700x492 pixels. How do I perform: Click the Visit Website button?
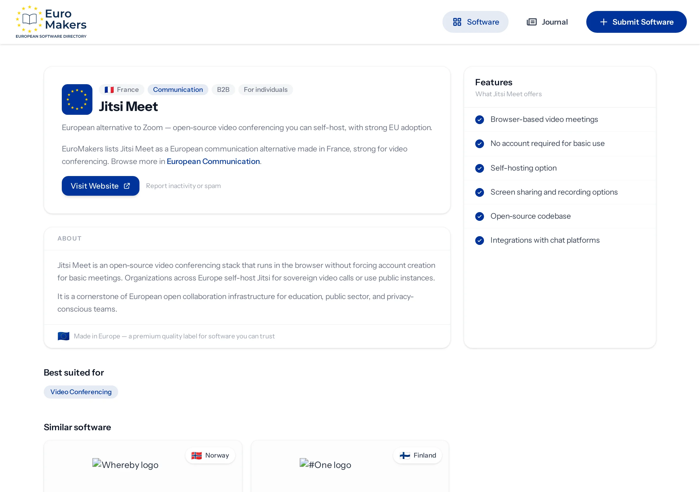[x=100, y=186]
